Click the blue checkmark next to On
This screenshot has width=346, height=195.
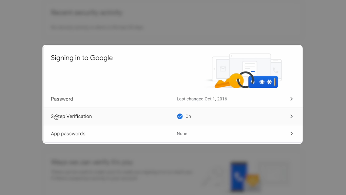click(x=180, y=116)
